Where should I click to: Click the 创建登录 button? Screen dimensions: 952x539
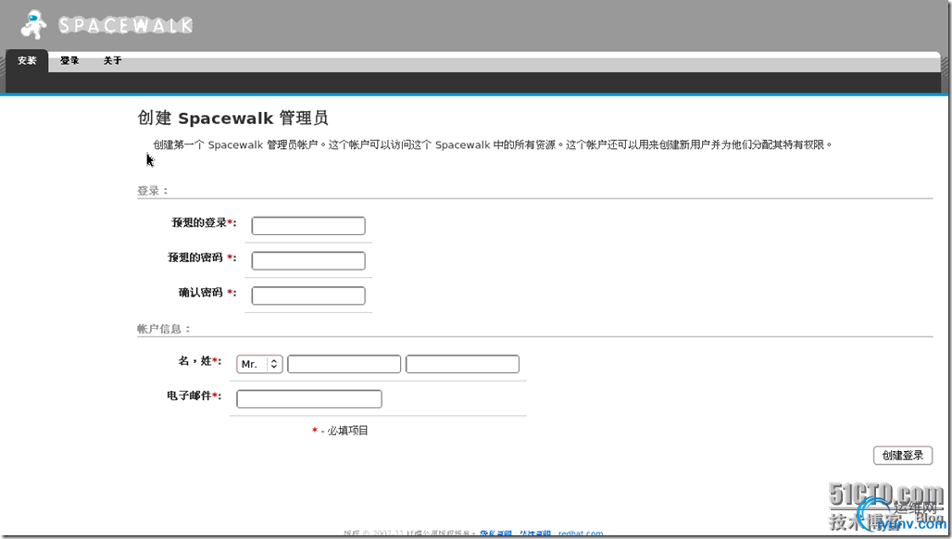click(903, 456)
